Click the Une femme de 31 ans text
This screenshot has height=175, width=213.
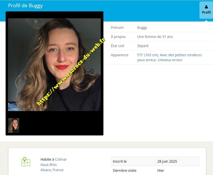click(155, 37)
